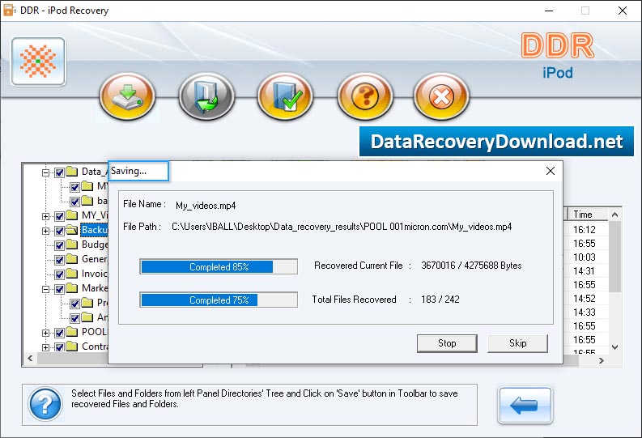Click the DataRecoveryDownload.net banner

tap(496, 141)
